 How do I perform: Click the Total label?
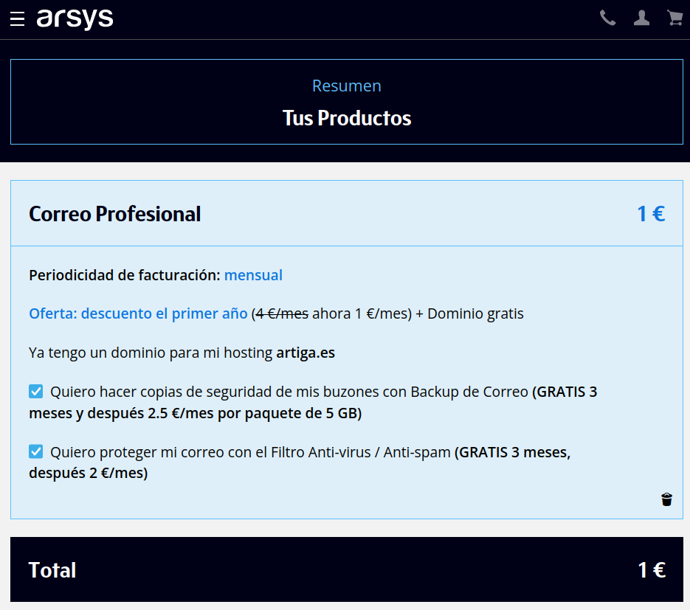[x=52, y=570]
